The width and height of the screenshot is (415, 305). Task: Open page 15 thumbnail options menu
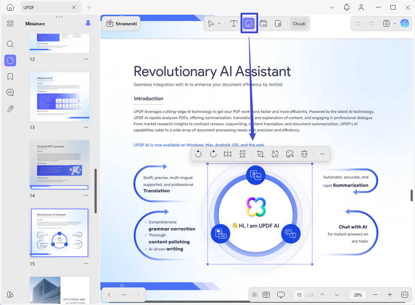pyautogui.click(x=86, y=264)
